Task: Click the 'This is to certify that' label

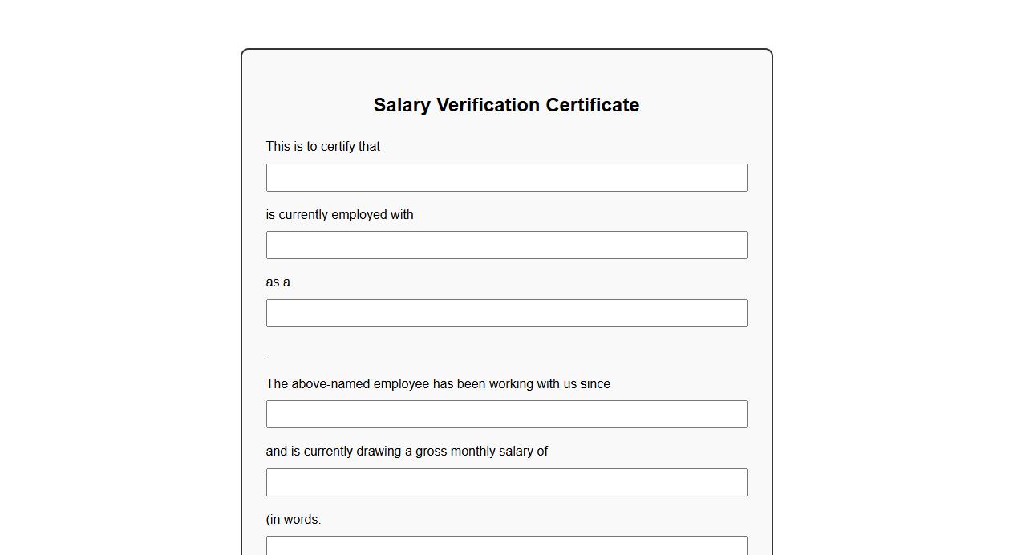Action: pos(322,147)
